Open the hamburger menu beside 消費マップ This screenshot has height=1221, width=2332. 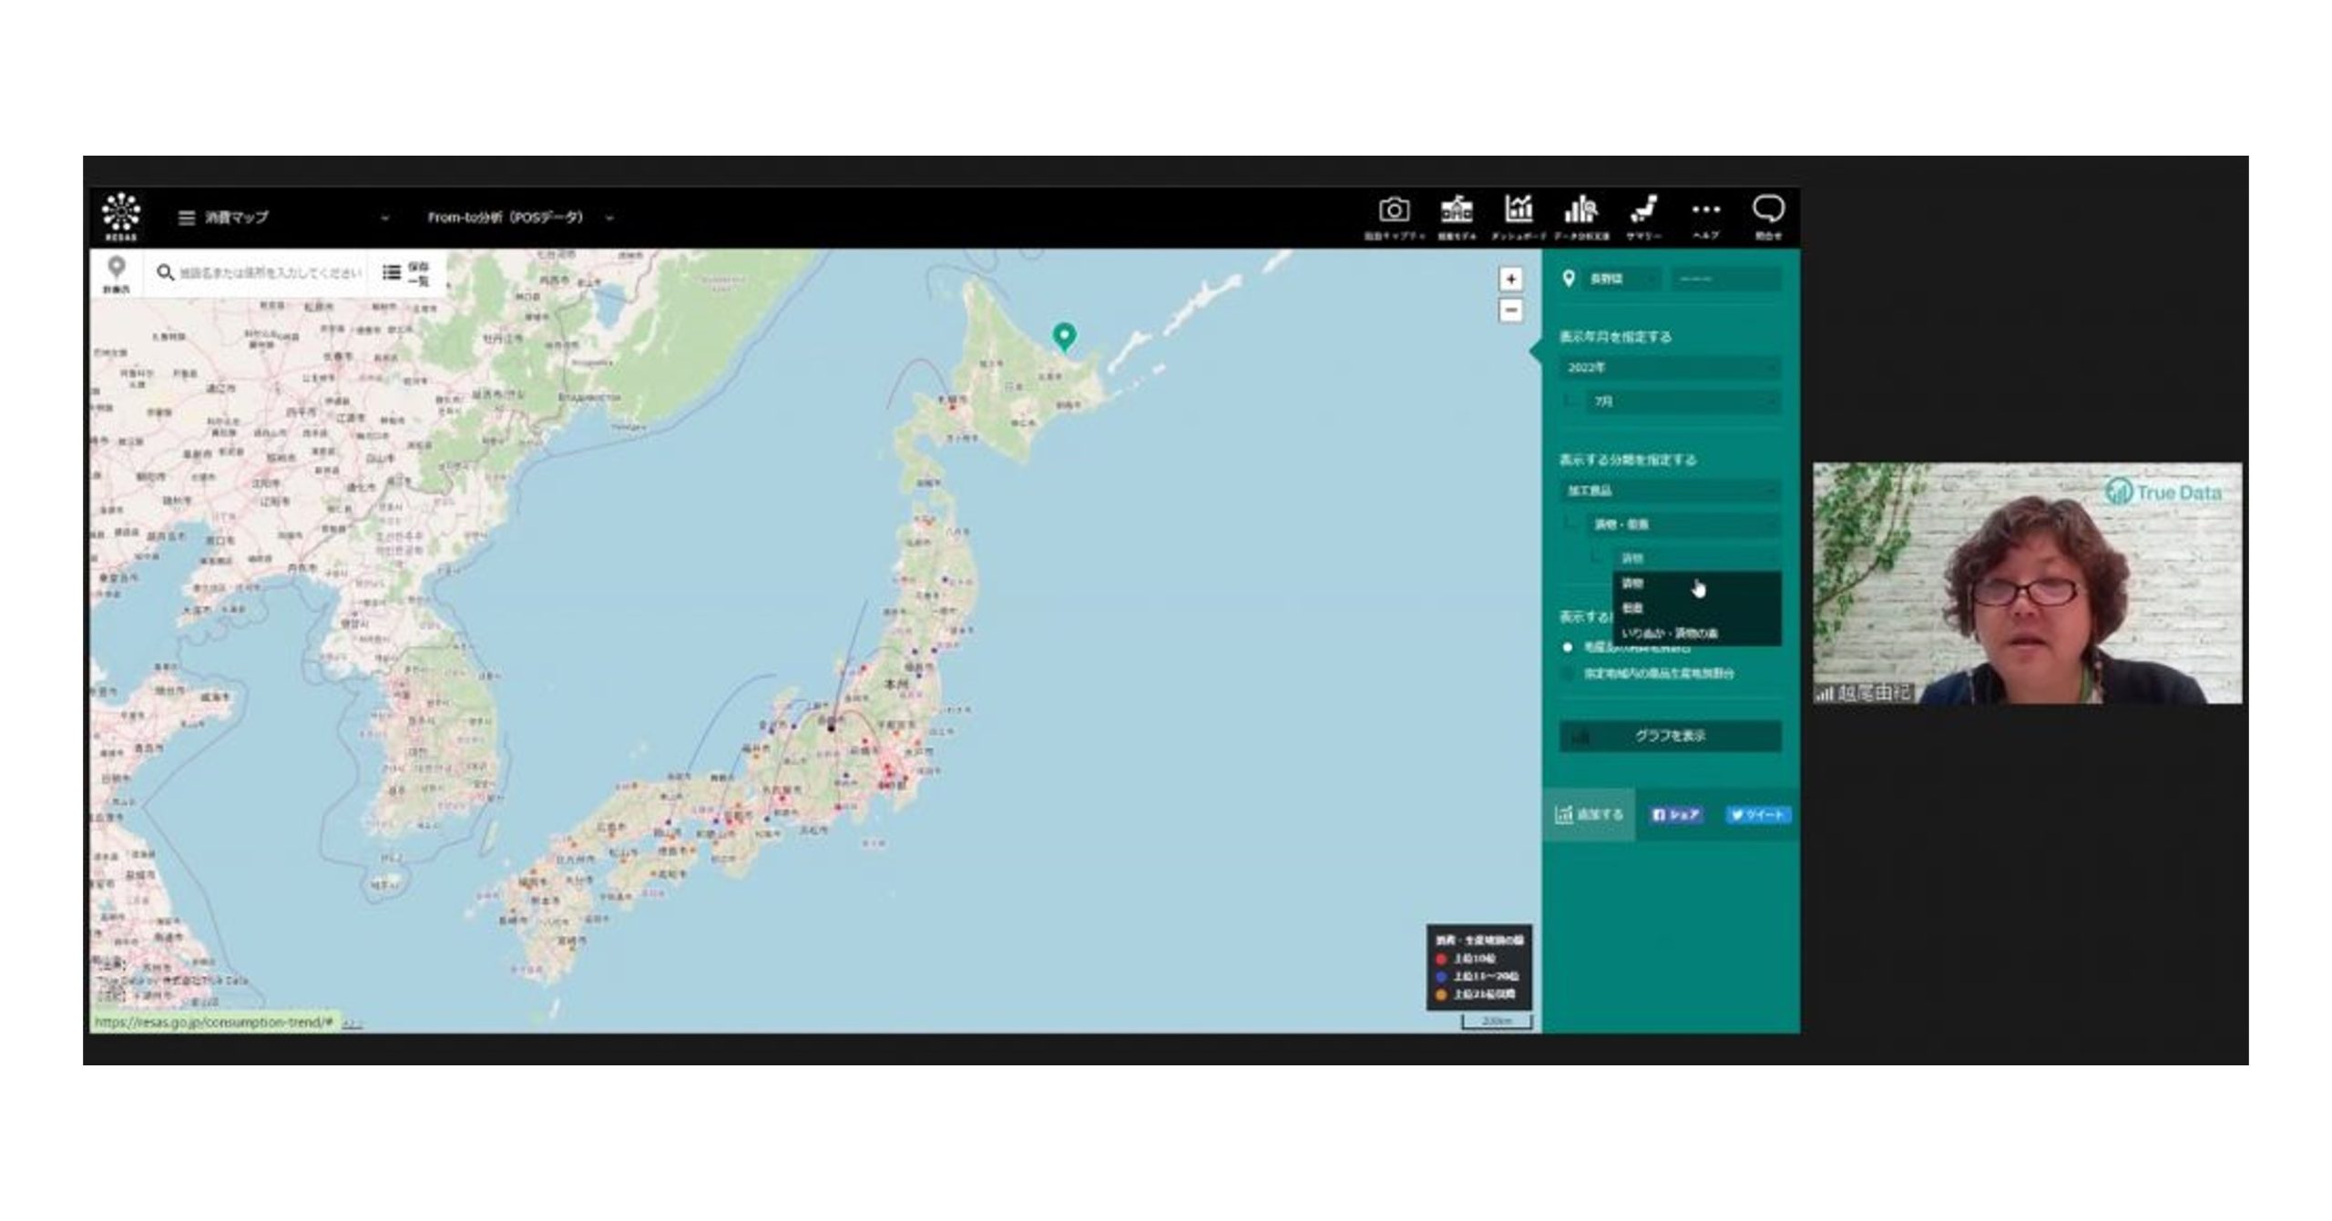[187, 218]
